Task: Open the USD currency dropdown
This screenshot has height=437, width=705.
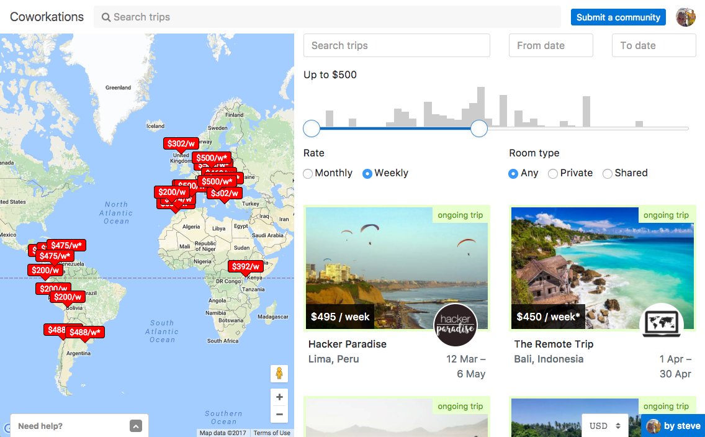Action: (x=604, y=426)
